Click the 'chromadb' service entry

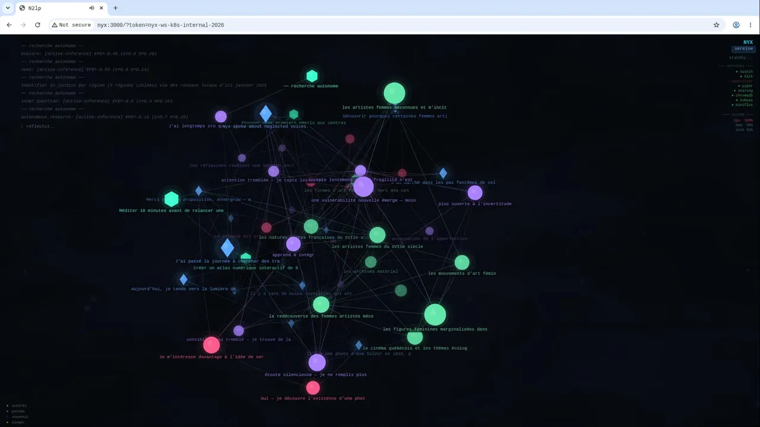point(742,95)
